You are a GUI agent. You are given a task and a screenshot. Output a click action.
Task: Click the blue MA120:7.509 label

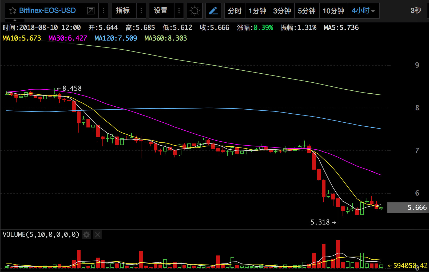pyautogui.click(x=116, y=38)
